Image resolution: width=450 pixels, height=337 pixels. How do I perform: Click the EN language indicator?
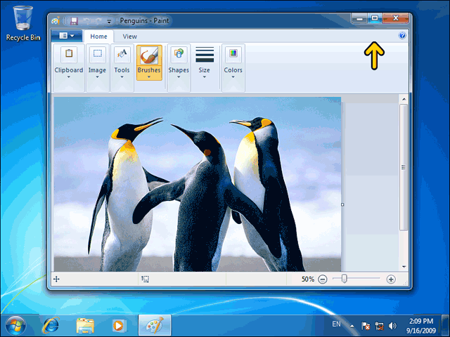pyautogui.click(x=336, y=324)
